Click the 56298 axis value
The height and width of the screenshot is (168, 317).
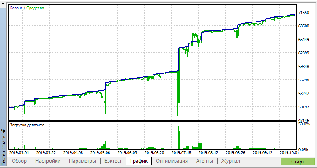pyautogui.click(x=303, y=80)
